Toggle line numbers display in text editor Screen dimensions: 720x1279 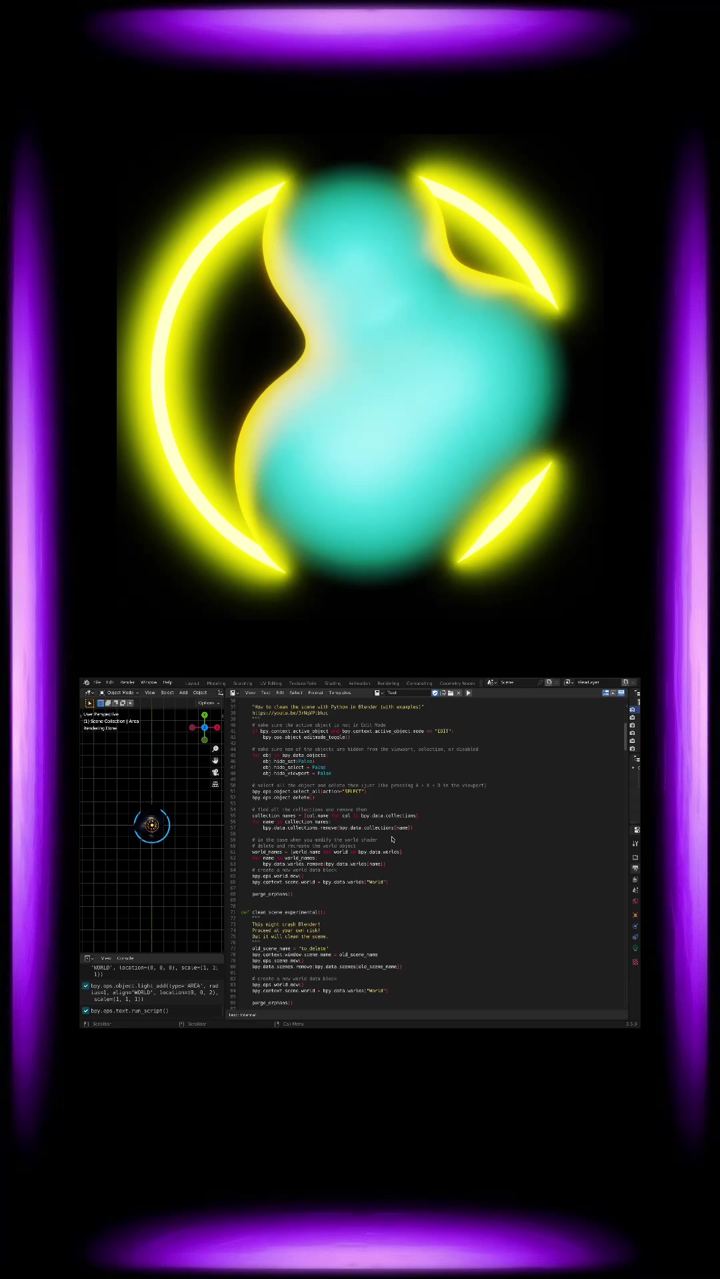(606, 693)
